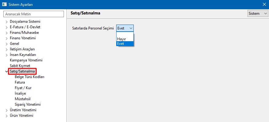Viewport: 269px width, 122px height.
Task: Open the Sistem dropdown at top right
Action: 258,14
